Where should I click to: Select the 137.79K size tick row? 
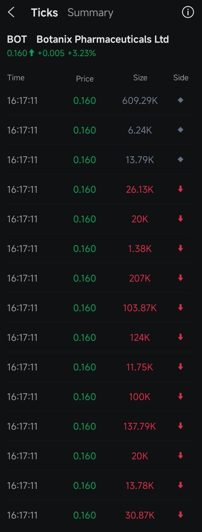pyautogui.click(x=99, y=426)
